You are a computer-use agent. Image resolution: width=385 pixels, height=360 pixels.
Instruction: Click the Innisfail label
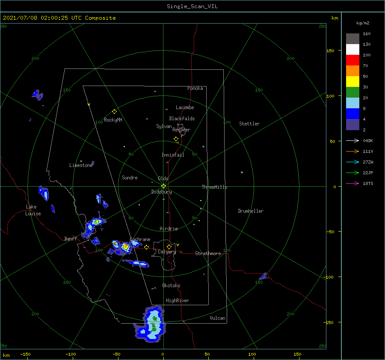pos(173,155)
